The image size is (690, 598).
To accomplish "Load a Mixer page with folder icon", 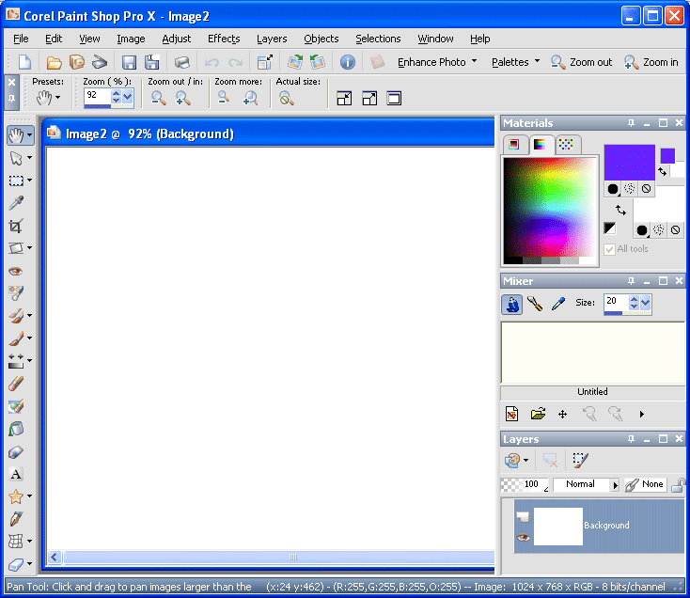I will [538, 414].
